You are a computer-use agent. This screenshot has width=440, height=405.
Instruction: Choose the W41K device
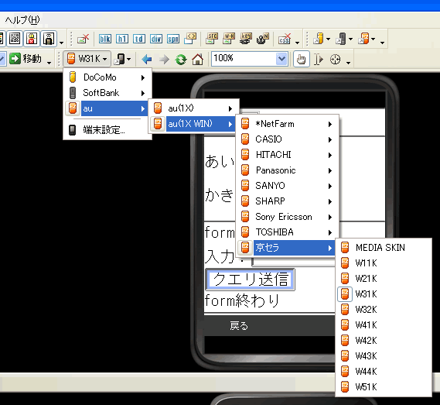[x=384, y=325]
